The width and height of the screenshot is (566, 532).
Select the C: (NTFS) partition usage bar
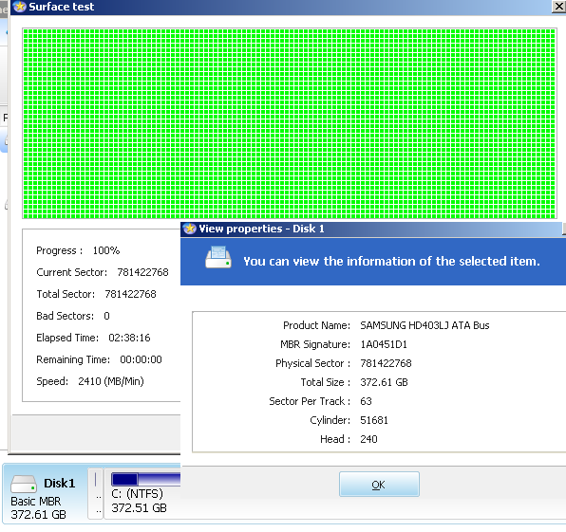pos(146,479)
